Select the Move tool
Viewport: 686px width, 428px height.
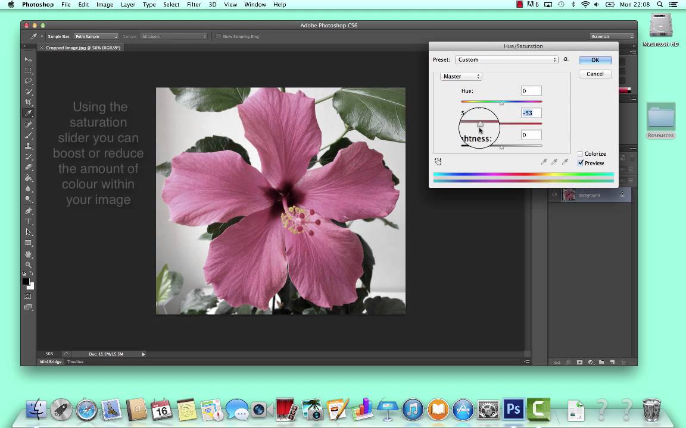pyautogui.click(x=29, y=59)
